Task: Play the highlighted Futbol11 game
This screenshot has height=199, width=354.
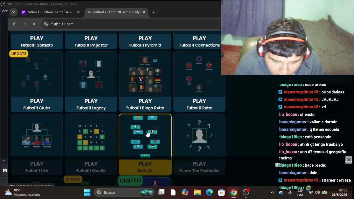Action: pyautogui.click(x=145, y=167)
